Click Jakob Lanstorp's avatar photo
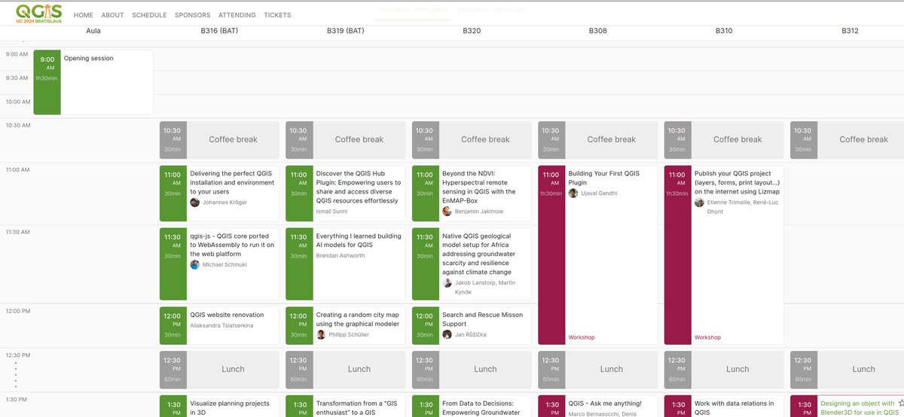 pyautogui.click(x=447, y=283)
